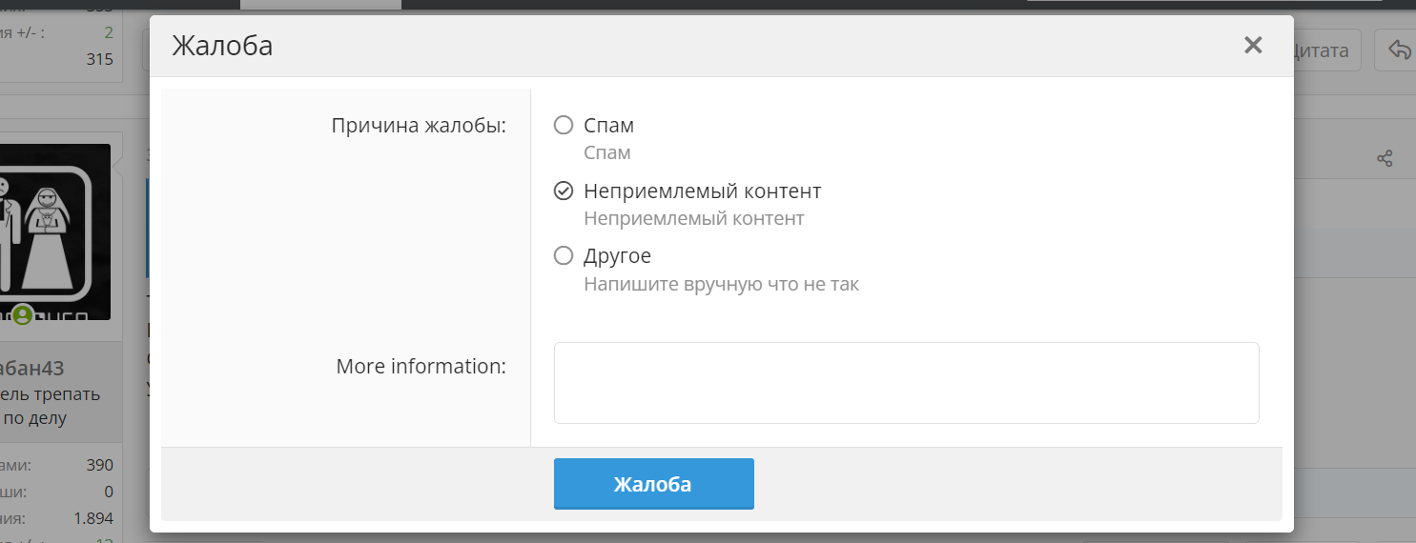Focus the More information text field
The image size is (1416, 543).
[x=907, y=383]
